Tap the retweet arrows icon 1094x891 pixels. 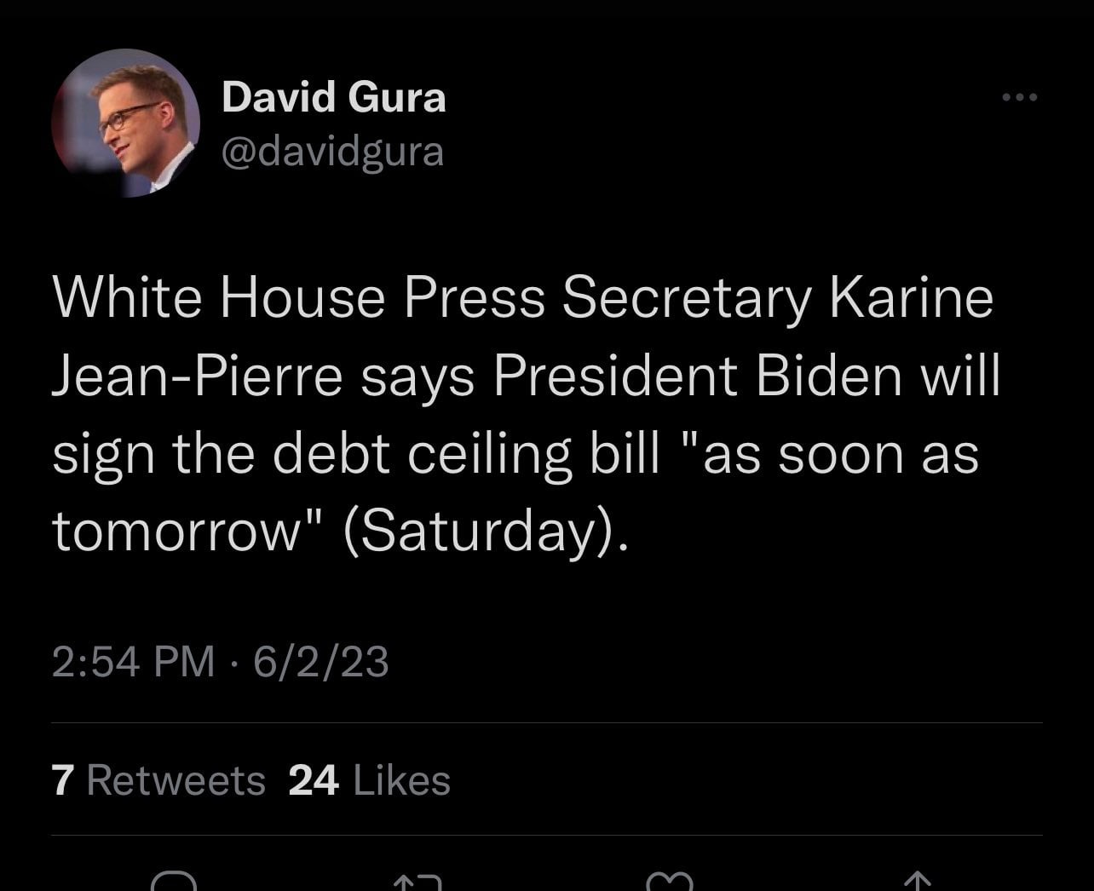tap(417, 882)
